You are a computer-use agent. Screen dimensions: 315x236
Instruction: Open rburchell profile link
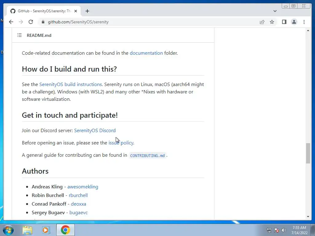pyautogui.click(x=78, y=195)
